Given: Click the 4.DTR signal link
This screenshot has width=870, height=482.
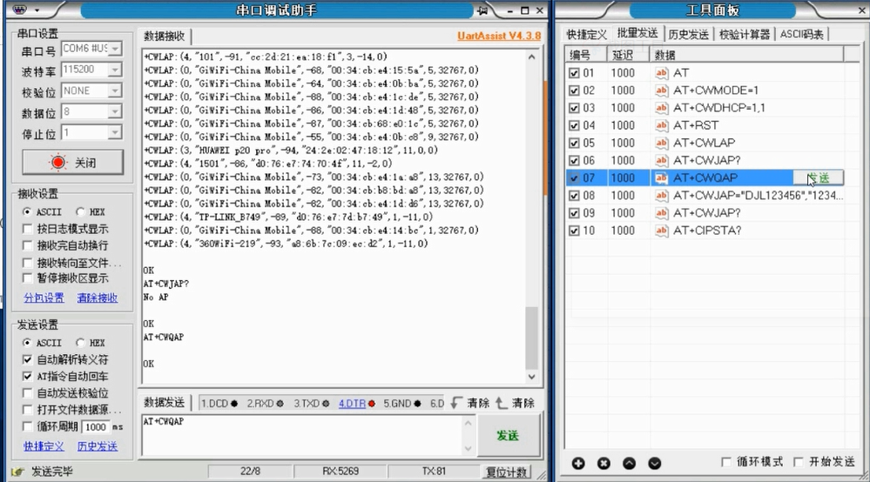Looking at the screenshot, I should click(353, 404).
